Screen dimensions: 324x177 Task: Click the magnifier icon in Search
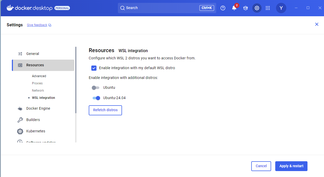(123, 8)
